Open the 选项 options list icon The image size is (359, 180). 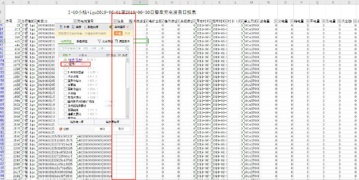[120, 55]
